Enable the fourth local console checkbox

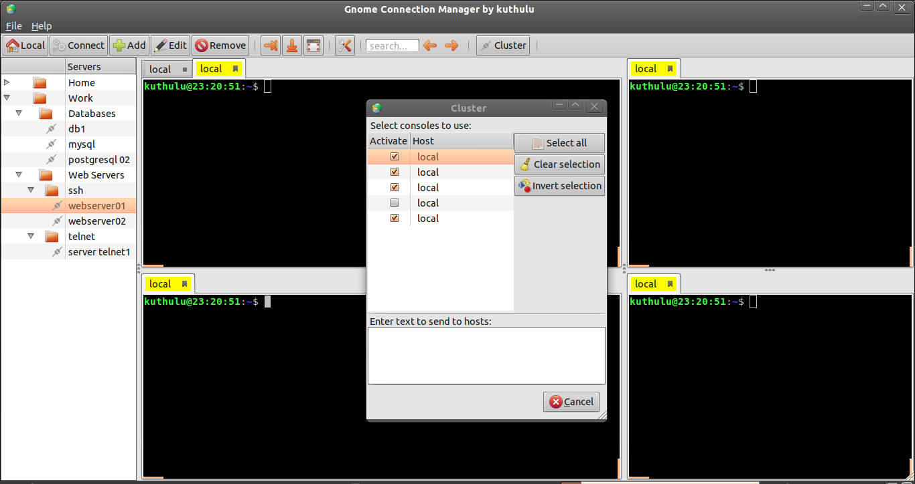tap(395, 203)
